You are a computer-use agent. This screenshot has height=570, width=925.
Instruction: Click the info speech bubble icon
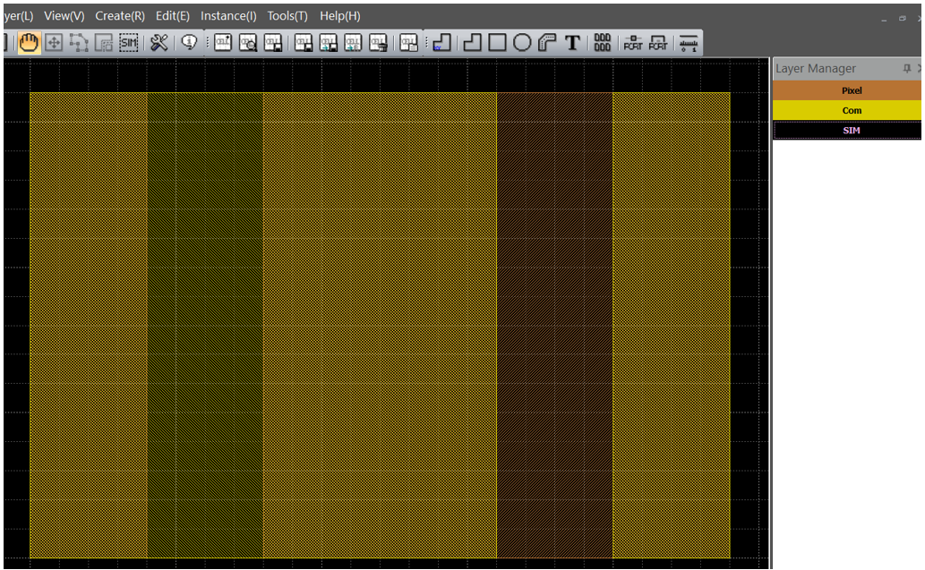point(190,43)
